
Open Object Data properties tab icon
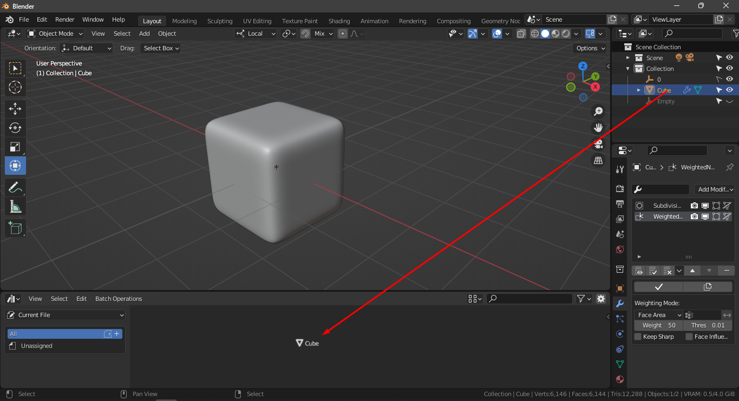620,364
